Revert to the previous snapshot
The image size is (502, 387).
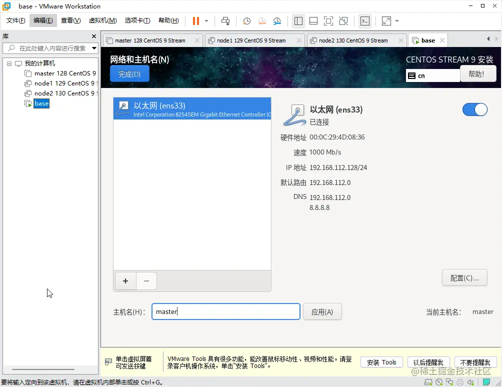tap(262, 21)
